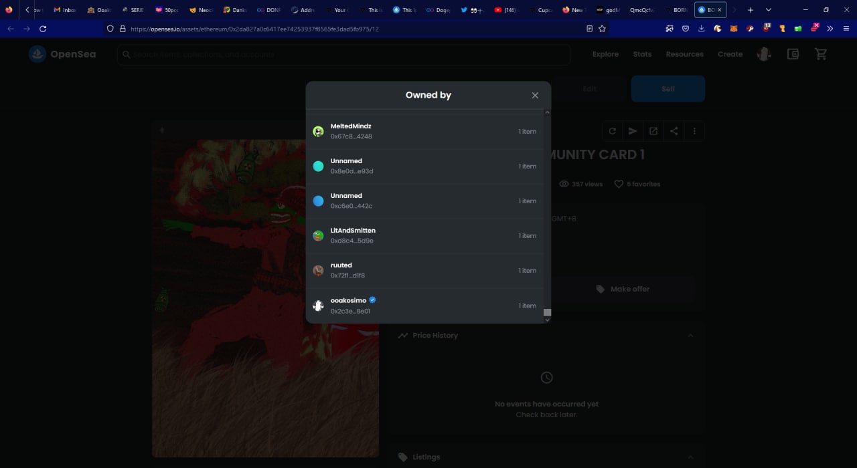Switch to the Gmail Inbox tab
857x468 pixels.
coord(65,10)
